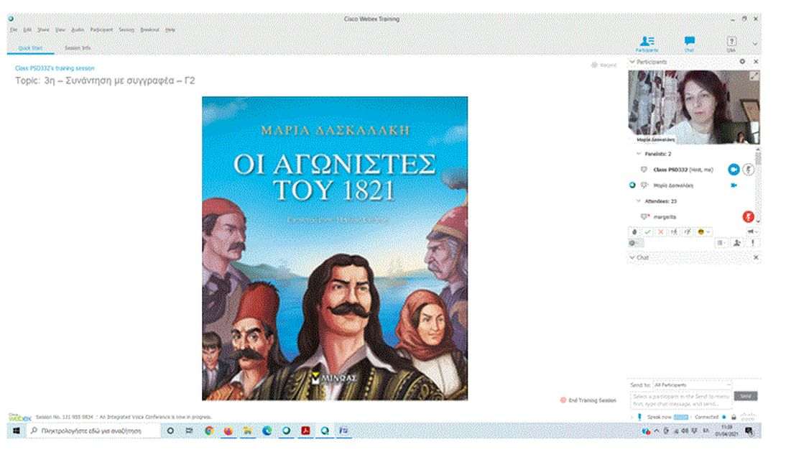Screen dimensions: 786x460
Task: Click End Training Session
Action: tap(588, 400)
